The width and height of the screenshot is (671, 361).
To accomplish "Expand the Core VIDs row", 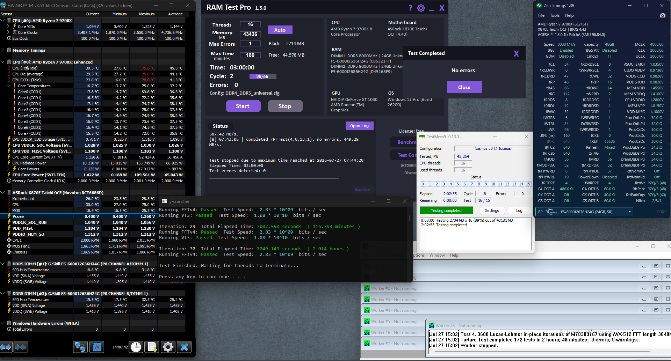I will (x=8, y=27).
